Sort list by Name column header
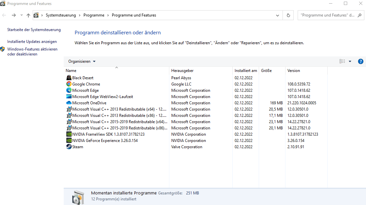 tap(116, 71)
